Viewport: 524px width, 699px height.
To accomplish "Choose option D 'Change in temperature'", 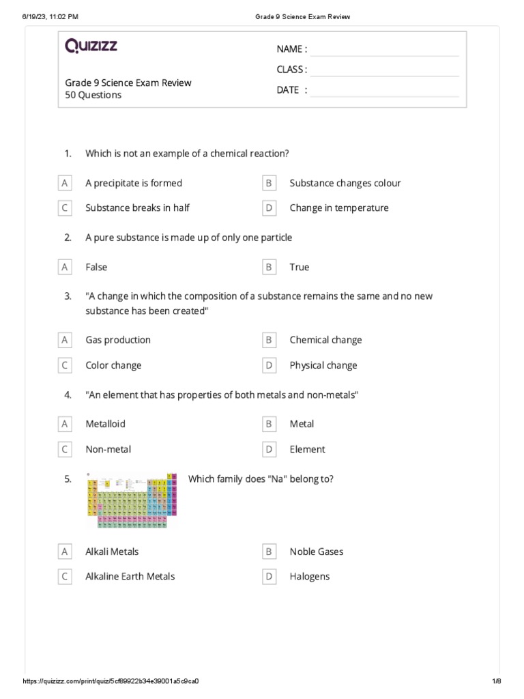I will pyautogui.click(x=269, y=208).
